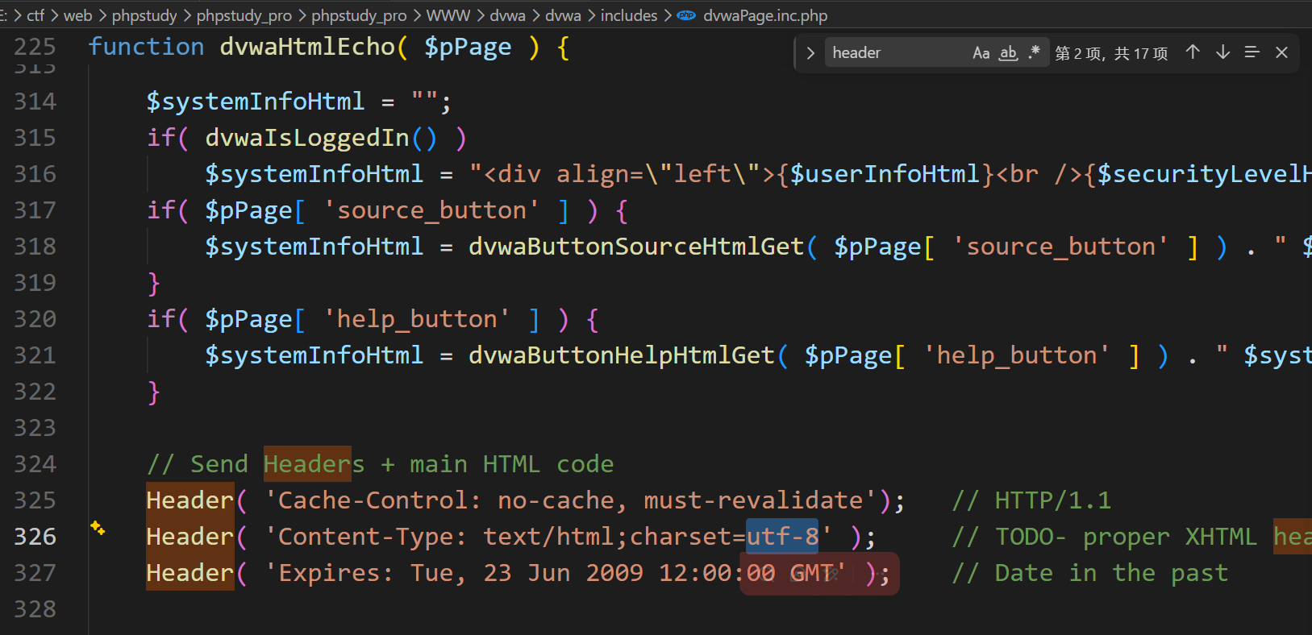Click match count text in find widget

[x=1111, y=53]
